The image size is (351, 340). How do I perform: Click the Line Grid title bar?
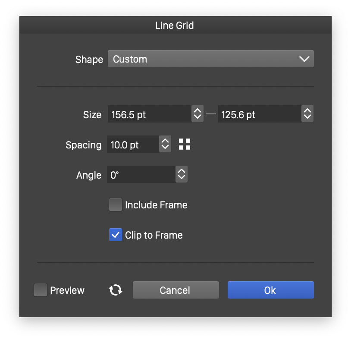point(175,25)
